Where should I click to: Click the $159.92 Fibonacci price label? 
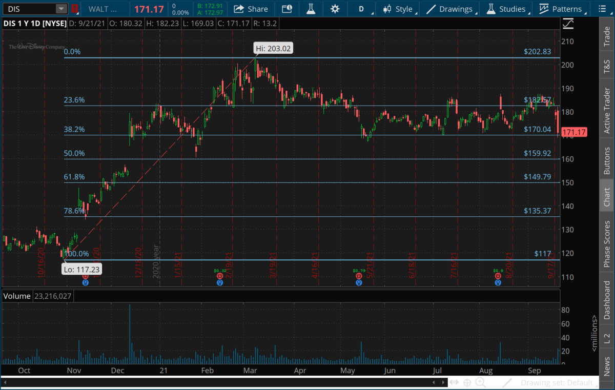pyautogui.click(x=537, y=153)
